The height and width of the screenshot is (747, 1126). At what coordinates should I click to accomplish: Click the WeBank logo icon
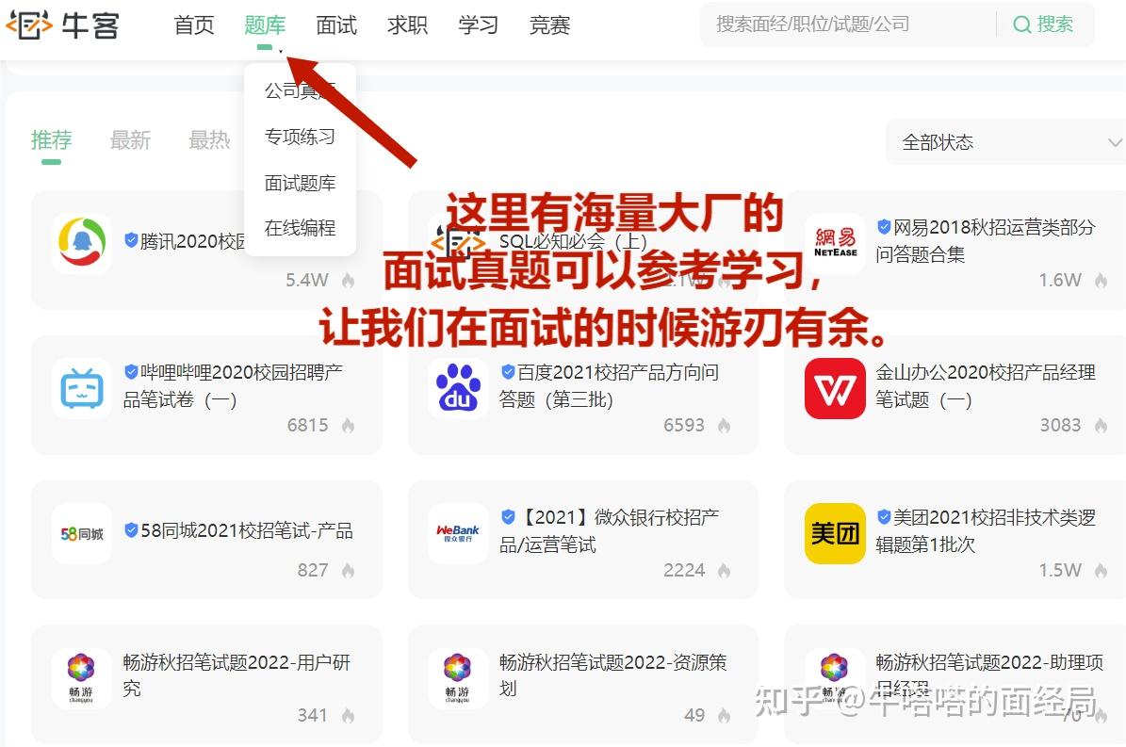458,532
